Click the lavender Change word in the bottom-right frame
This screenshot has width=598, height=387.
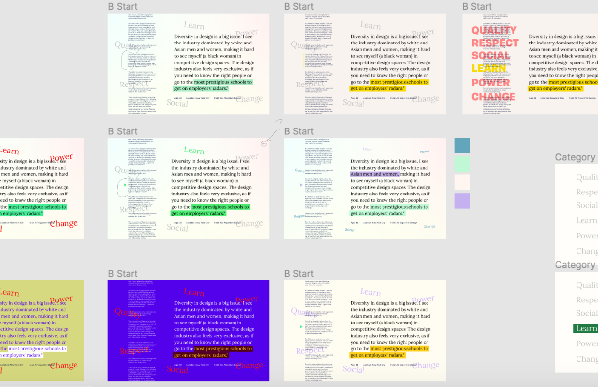(426, 365)
